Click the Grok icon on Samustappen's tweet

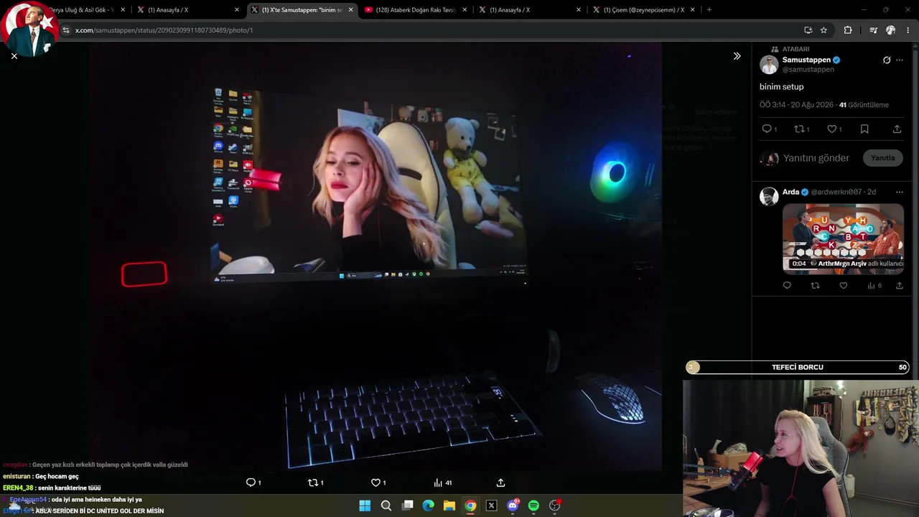(x=887, y=60)
